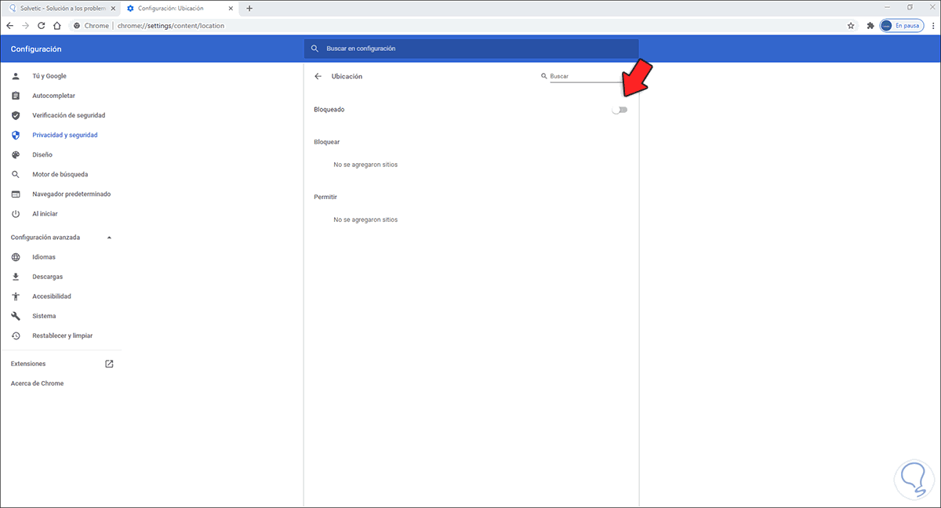Click the address bar URL
Image resolution: width=941 pixels, height=508 pixels.
tap(170, 25)
